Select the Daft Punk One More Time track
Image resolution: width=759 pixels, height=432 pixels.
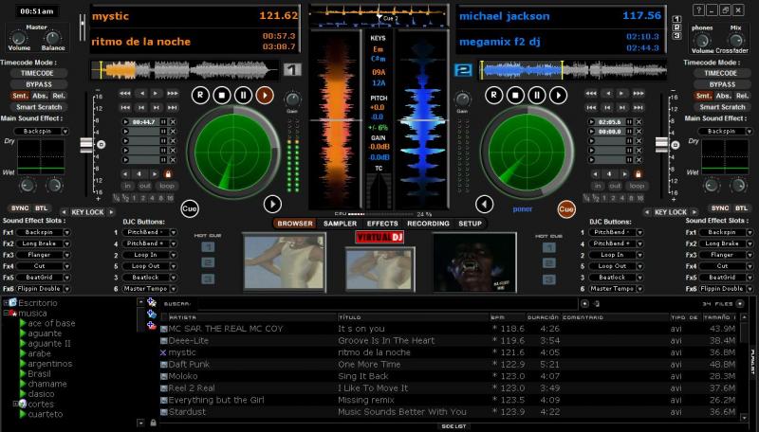[449, 365]
